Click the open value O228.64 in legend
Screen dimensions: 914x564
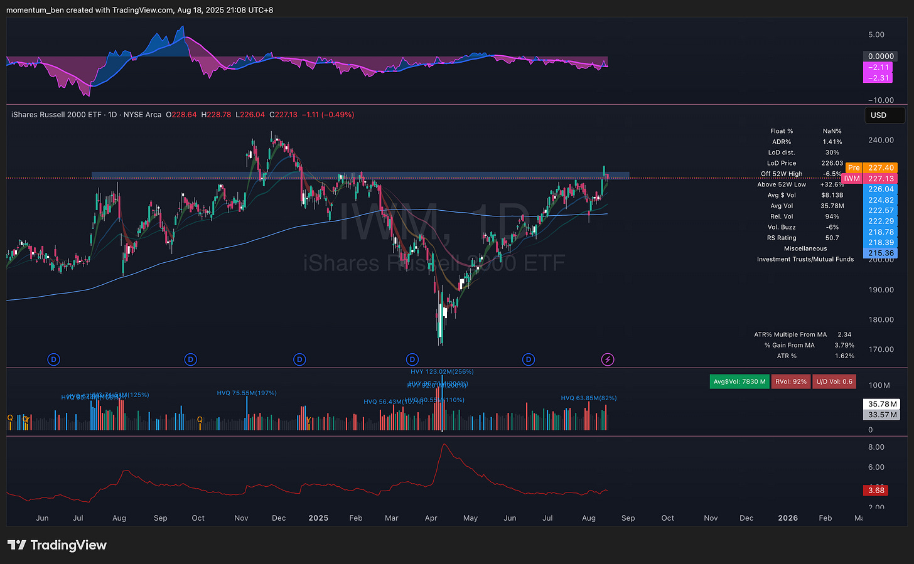(181, 115)
